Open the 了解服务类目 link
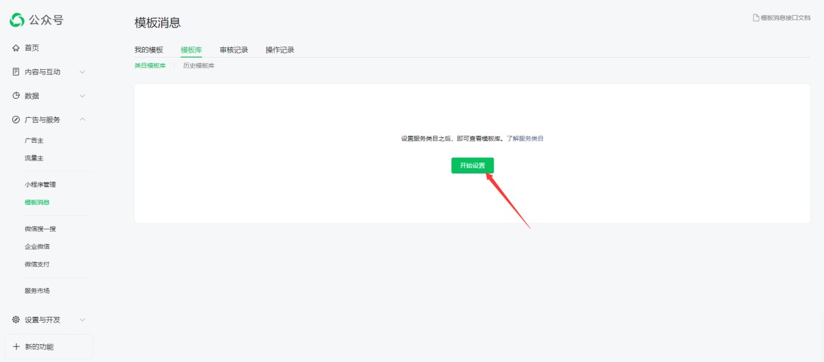The image size is (824, 362). (525, 138)
